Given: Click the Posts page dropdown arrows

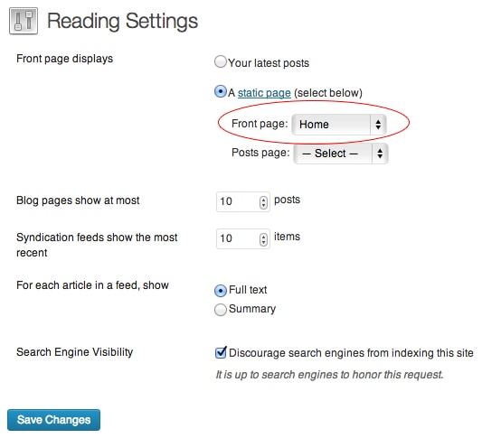Looking at the screenshot, I should pos(380,154).
